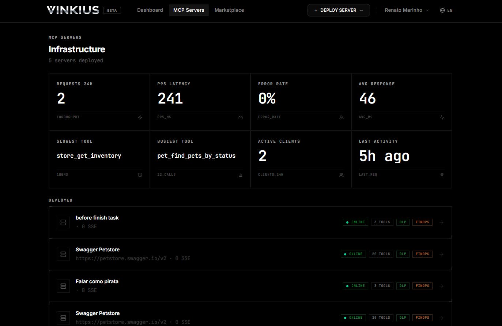Click the gauge icon in P95 Latency card
This screenshot has height=326, width=502.
(x=241, y=117)
